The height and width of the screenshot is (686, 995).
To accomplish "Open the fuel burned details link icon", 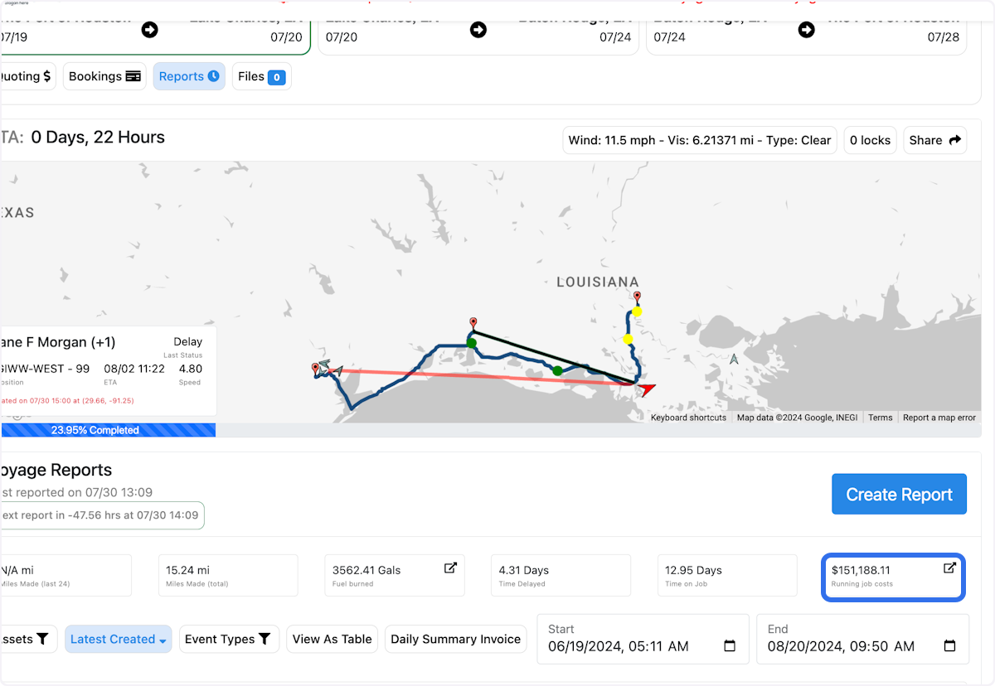I will pos(450,568).
